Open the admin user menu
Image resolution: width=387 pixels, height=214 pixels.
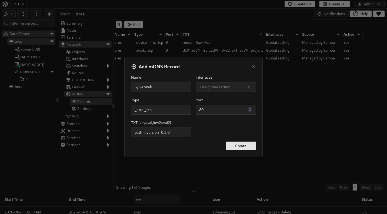pyautogui.click(x=369, y=4)
